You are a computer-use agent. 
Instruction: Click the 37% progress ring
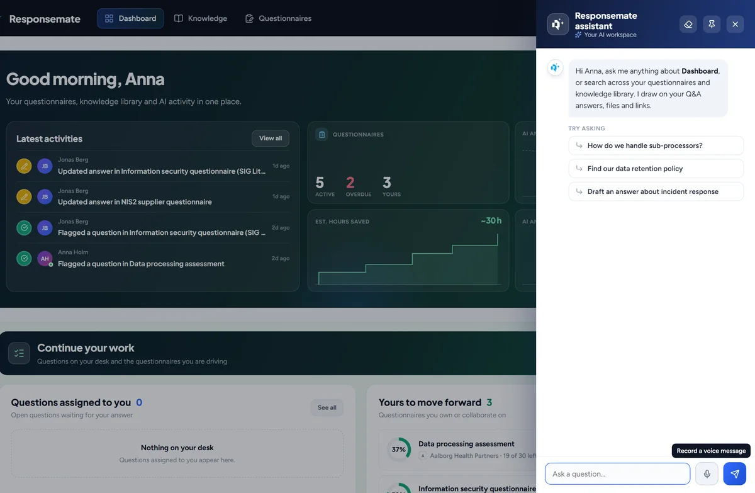coord(398,450)
